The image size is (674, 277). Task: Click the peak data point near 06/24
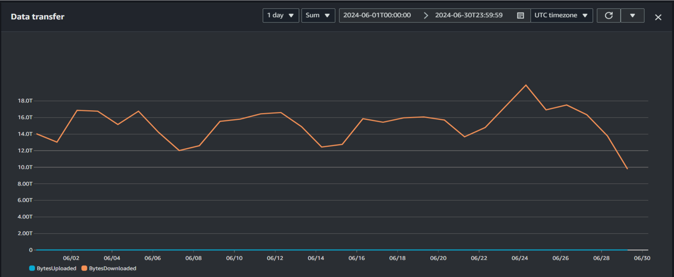pyautogui.click(x=526, y=85)
